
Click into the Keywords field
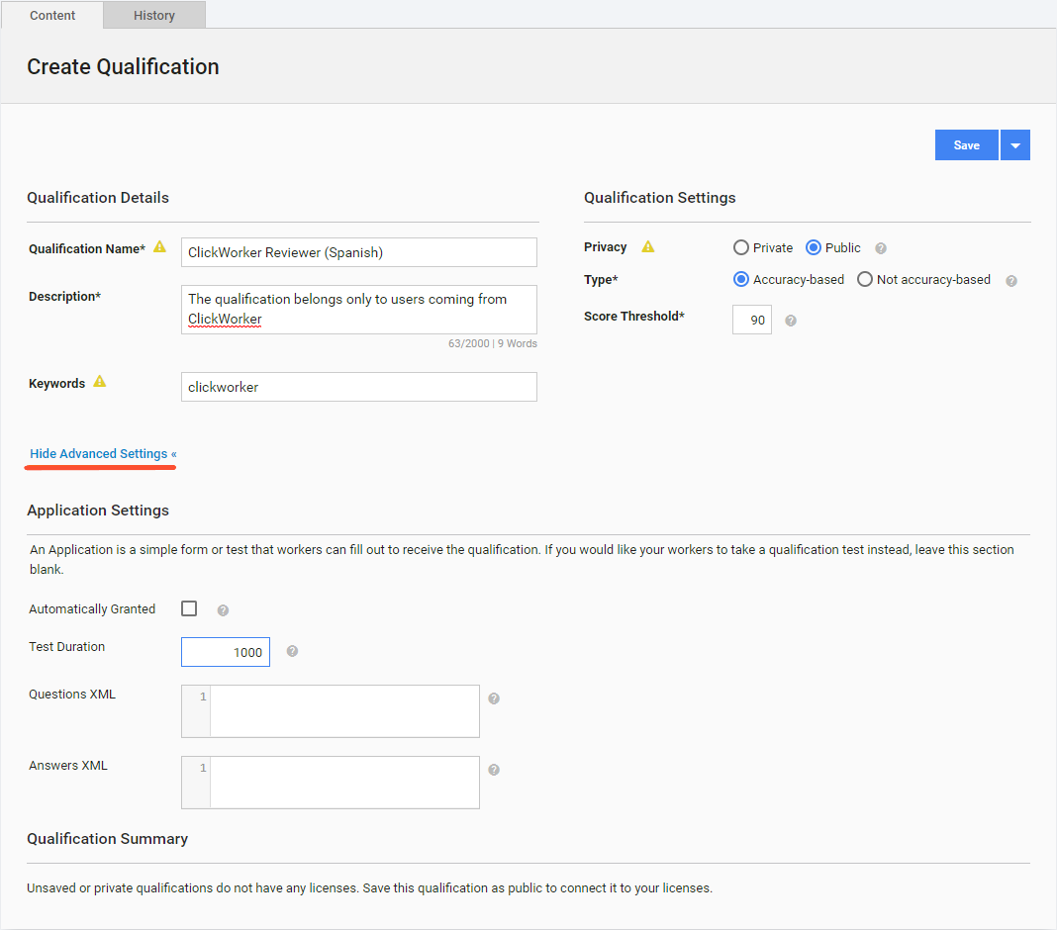tap(359, 387)
